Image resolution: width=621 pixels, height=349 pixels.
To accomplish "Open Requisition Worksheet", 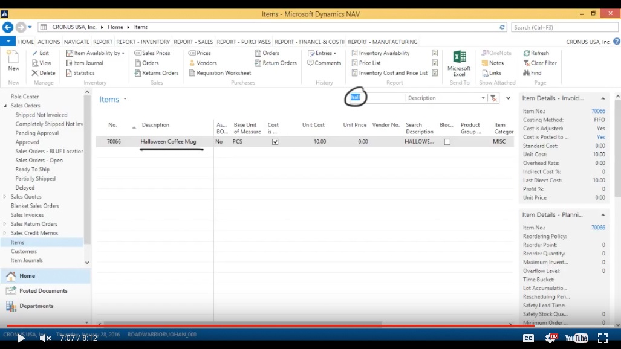I will [220, 73].
